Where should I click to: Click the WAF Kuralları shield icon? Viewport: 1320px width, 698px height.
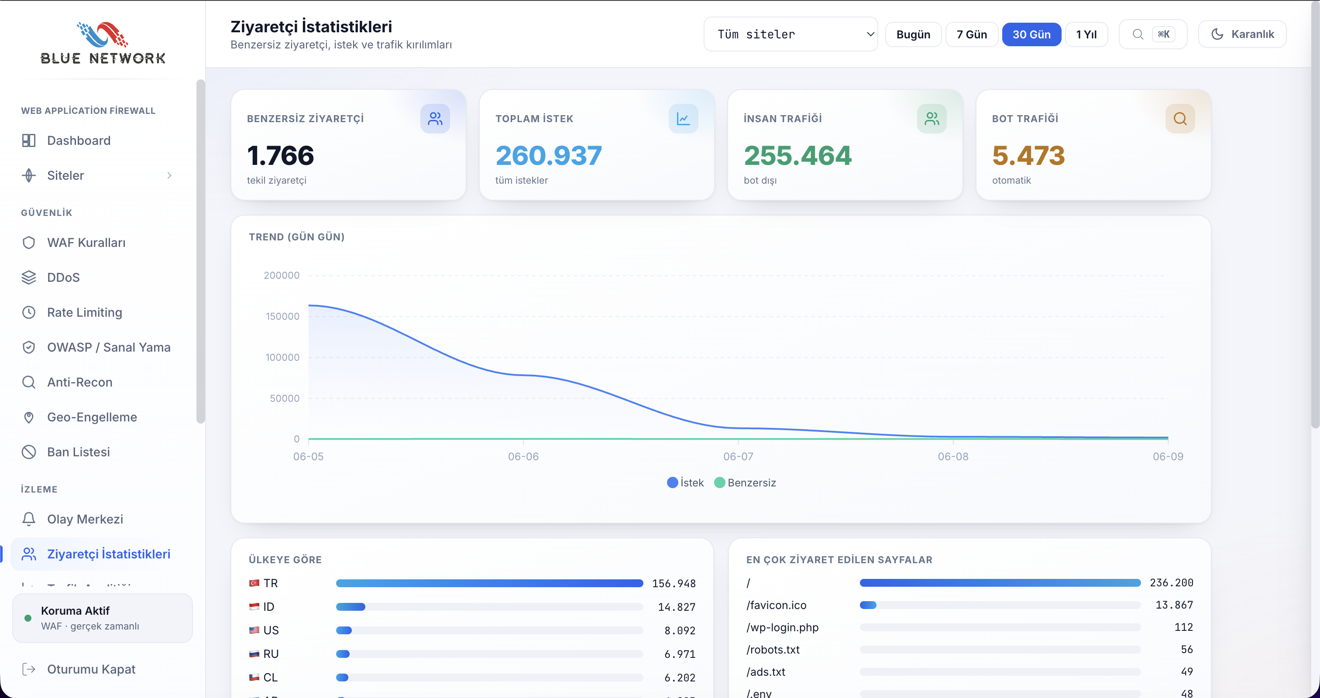29,242
